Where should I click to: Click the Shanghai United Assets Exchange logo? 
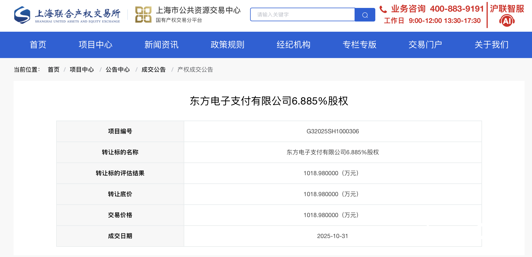[x=67, y=15]
